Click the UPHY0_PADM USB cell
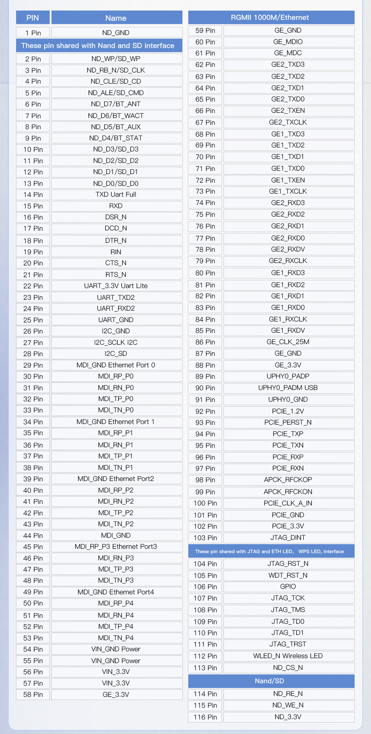Image resolution: width=371 pixels, height=734 pixels. pos(288,388)
